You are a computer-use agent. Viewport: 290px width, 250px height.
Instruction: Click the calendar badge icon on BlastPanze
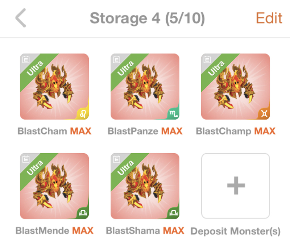click(x=116, y=59)
